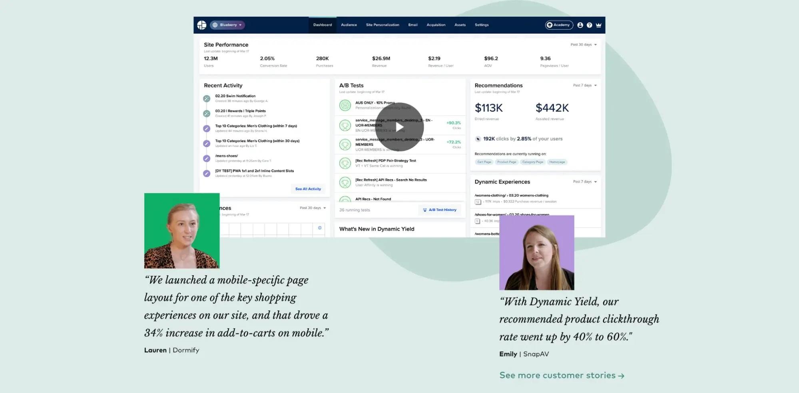Click trophy icon for +72.2% UOR-MEMBERS test
Image resolution: width=799 pixels, height=393 pixels.
point(345,145)
